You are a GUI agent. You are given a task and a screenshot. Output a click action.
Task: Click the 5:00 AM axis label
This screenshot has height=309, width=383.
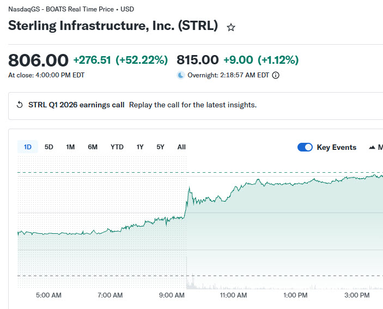pyautogui.click(x=48, y=295)
